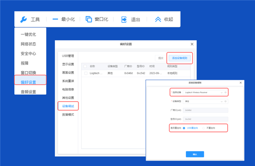Click the Logitech name cell in table
Screen dimensions: 255x166
96,73
